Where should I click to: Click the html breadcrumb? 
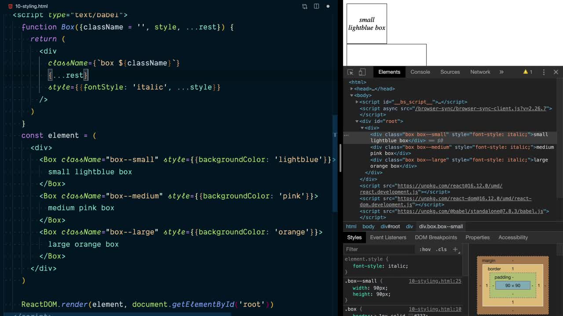click(351, 226)
